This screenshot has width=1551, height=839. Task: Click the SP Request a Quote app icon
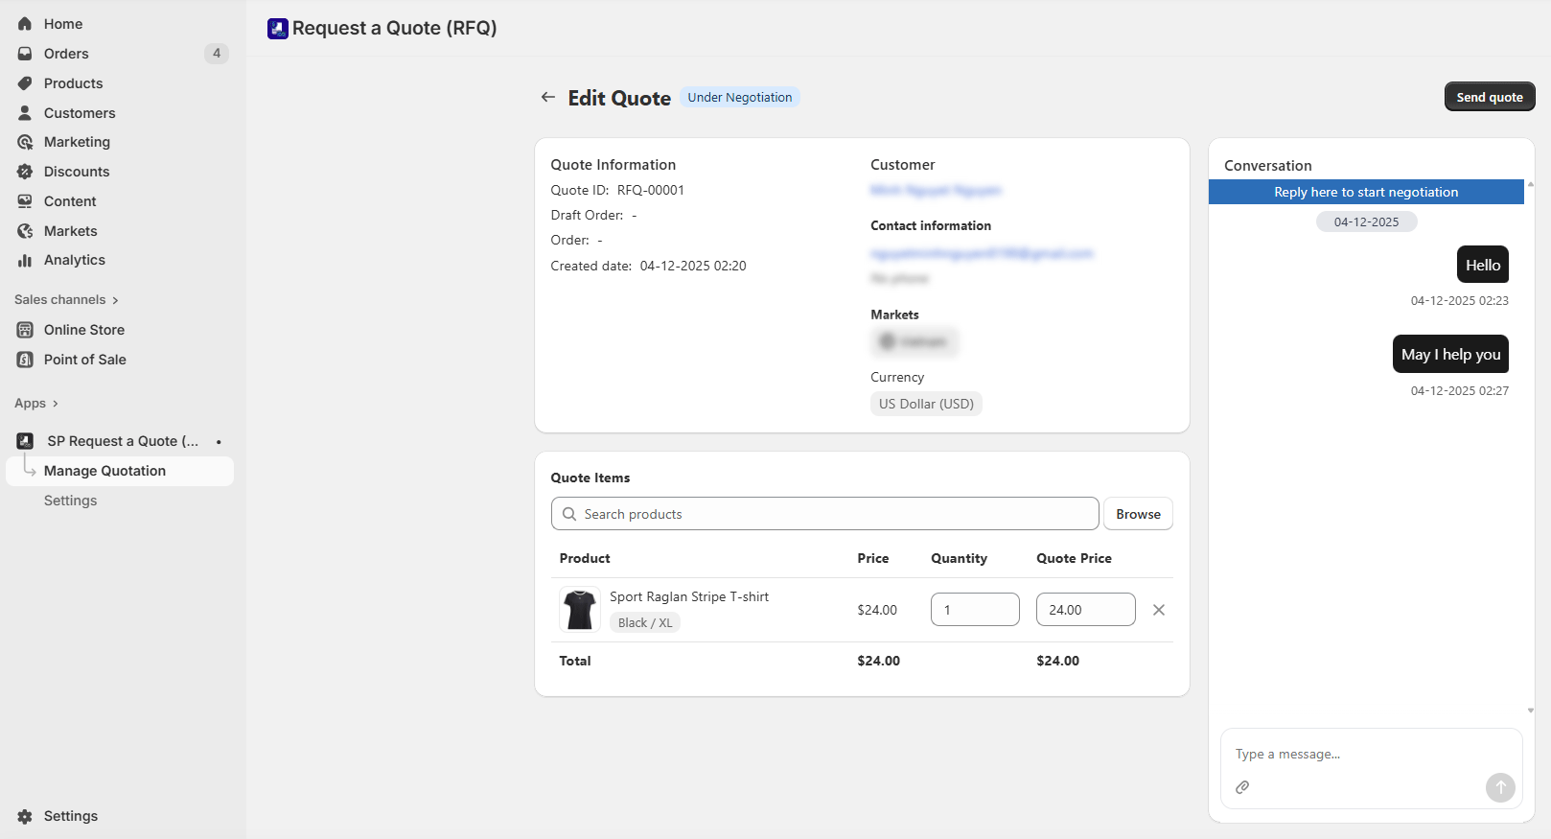pos(25,441)
